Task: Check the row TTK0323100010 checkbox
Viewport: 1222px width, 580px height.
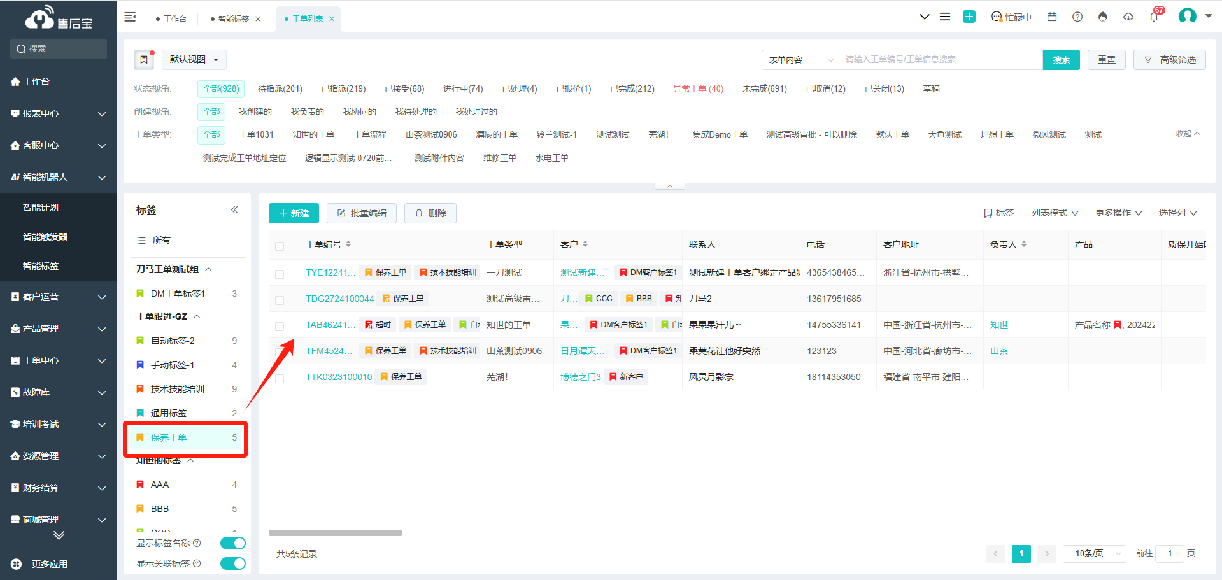Action: (280, 378)
